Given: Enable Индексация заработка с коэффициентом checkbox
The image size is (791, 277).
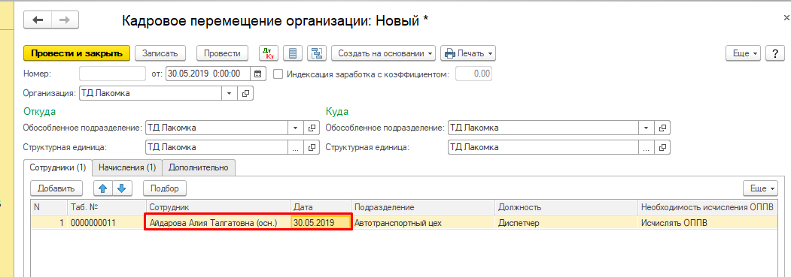Looking at the screenshot, I should point(278,74).
